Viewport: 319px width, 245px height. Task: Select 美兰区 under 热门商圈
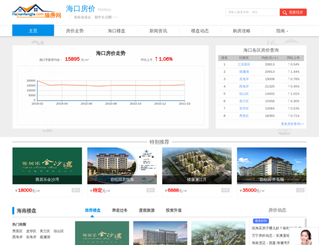[45, 231]
